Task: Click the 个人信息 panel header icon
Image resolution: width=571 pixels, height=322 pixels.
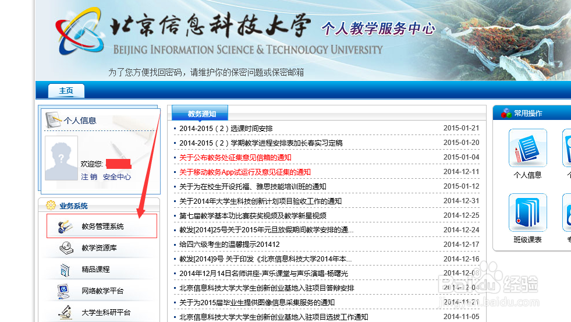Action: (x=53, y=120)
